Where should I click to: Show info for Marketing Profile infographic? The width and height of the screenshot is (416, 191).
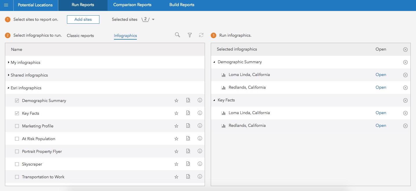click(x=200, y=126)
